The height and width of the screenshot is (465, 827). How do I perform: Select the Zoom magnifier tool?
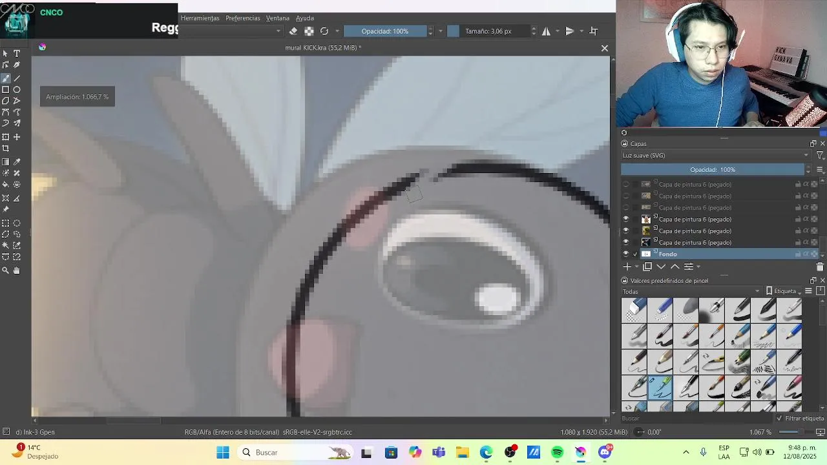click(5, 271)
